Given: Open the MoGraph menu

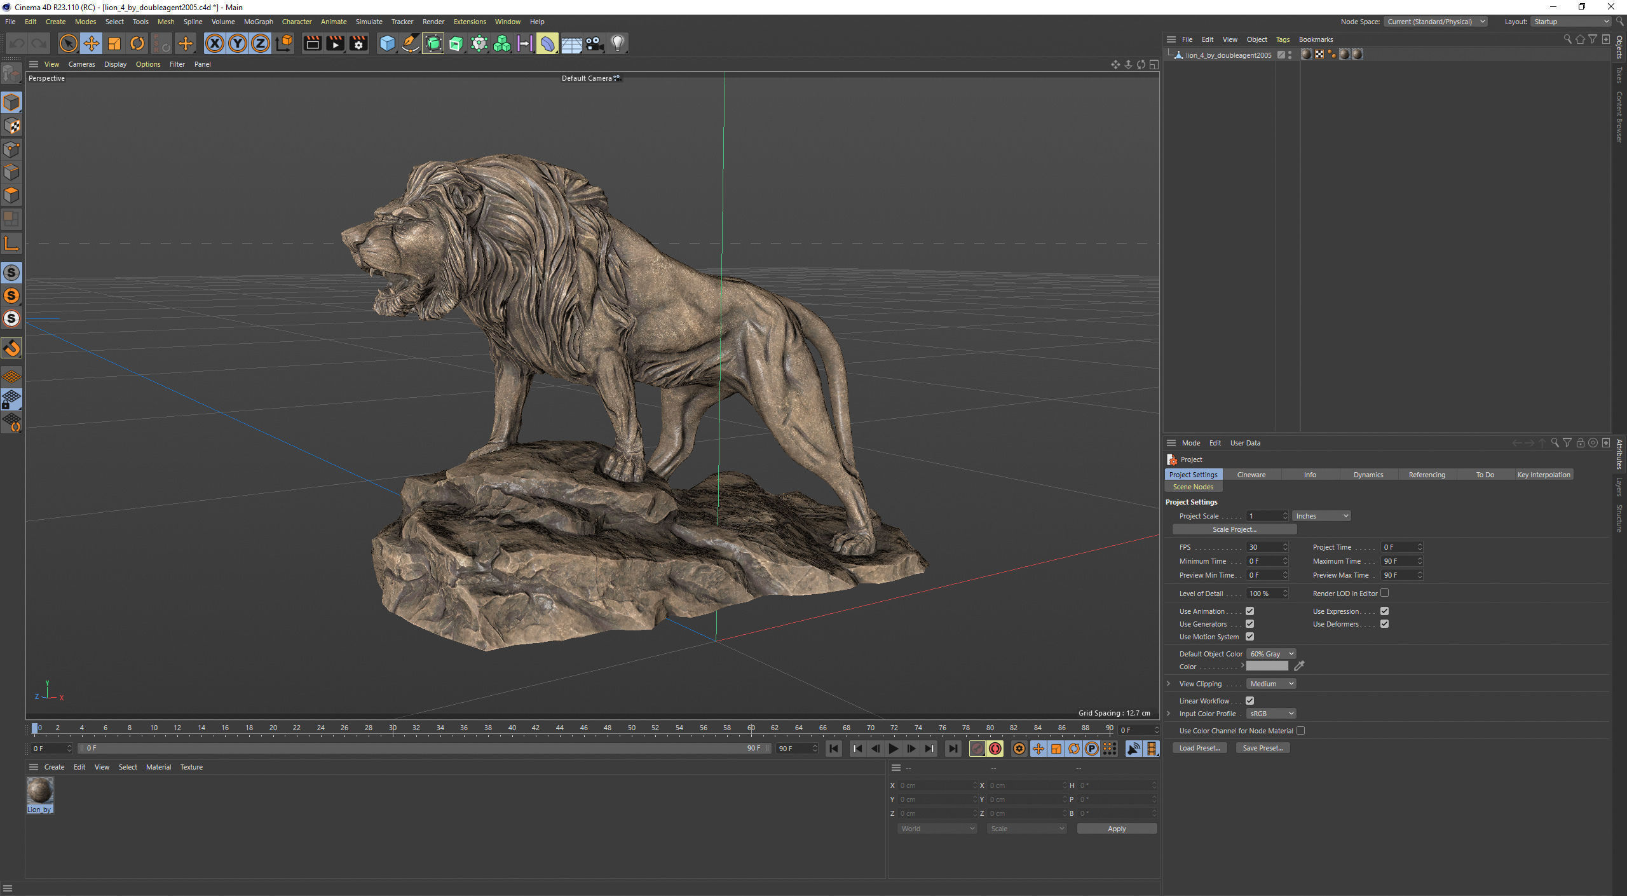Looking at the screenshot, I should point(258,22).
